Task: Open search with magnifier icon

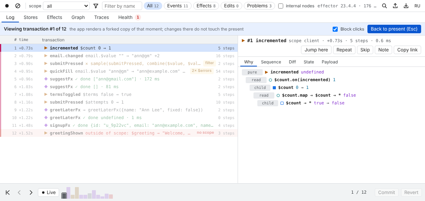Action: [x=384, y=6]
